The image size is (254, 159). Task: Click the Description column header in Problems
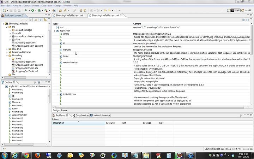tap(78, 123)
